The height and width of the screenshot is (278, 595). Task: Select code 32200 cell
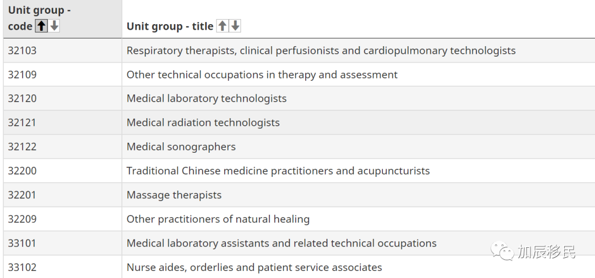coord(22,171)
